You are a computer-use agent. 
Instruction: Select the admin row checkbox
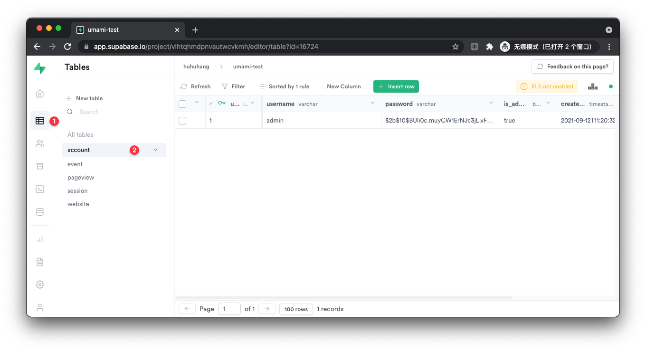[x=182, y=121]
